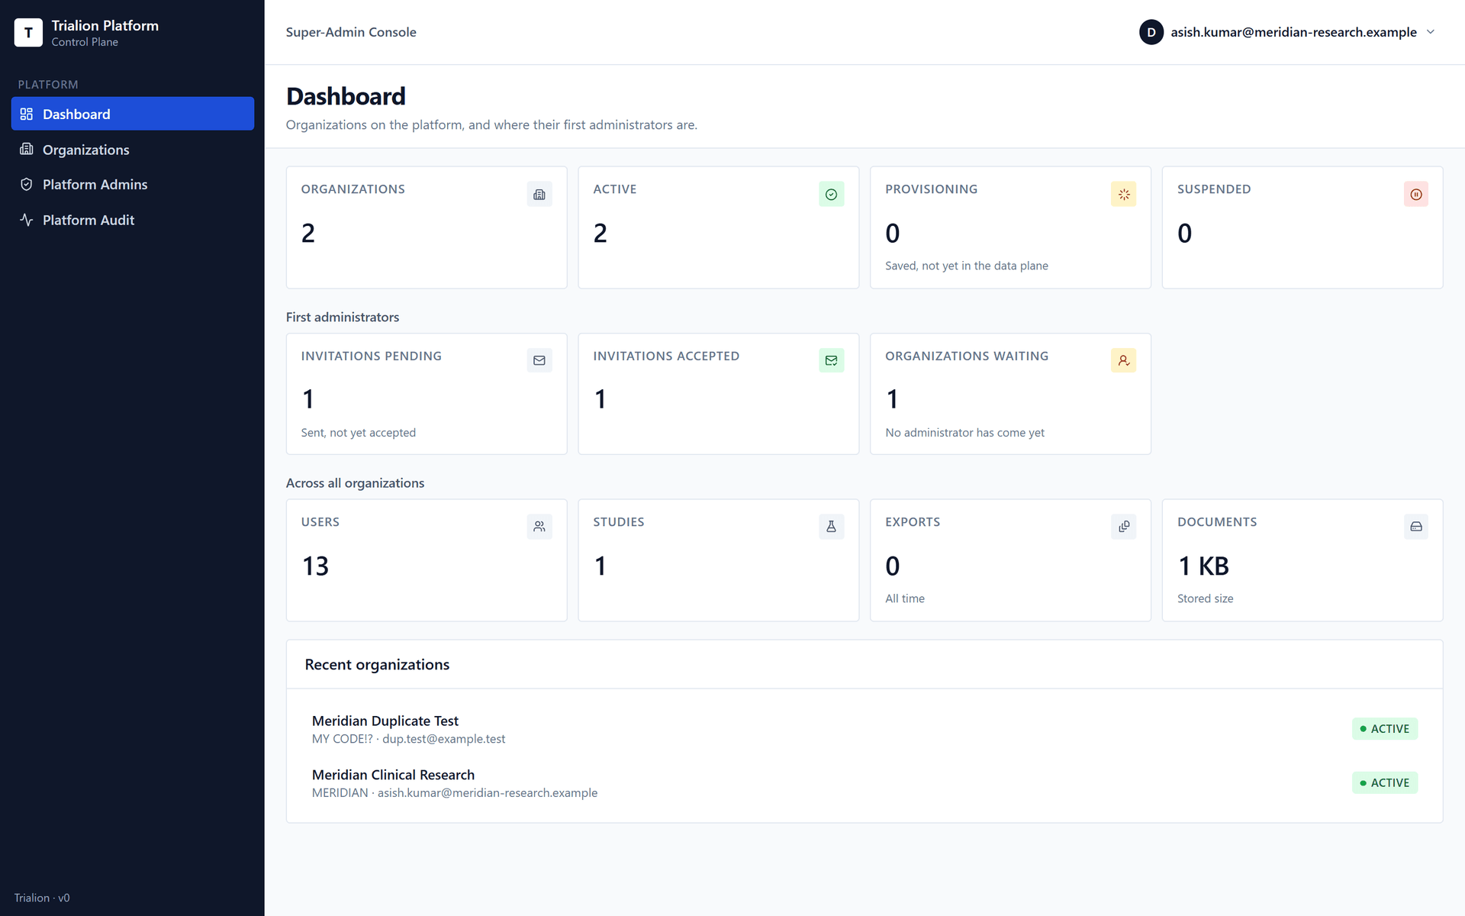The width and height of the screenshot is (1465, 916).
Task: Click the user icon on Organizations Waiting
Action: (x=1123, y=360)
